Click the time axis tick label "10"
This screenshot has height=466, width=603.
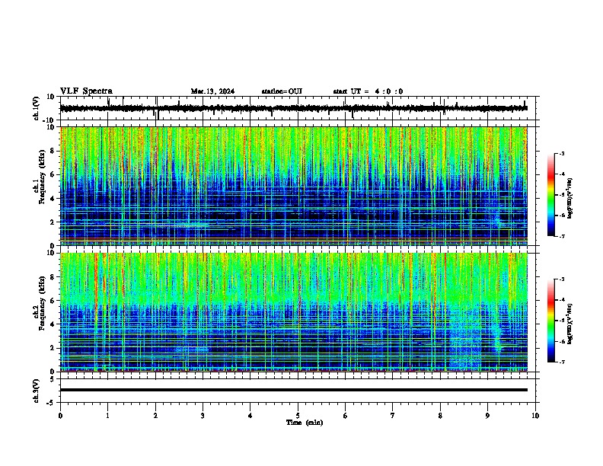535,416
